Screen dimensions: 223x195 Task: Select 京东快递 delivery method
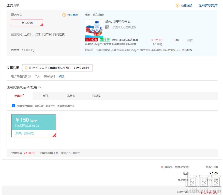[27, 23]
